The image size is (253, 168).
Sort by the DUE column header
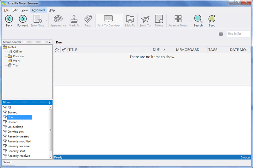[x=159, y=50]
